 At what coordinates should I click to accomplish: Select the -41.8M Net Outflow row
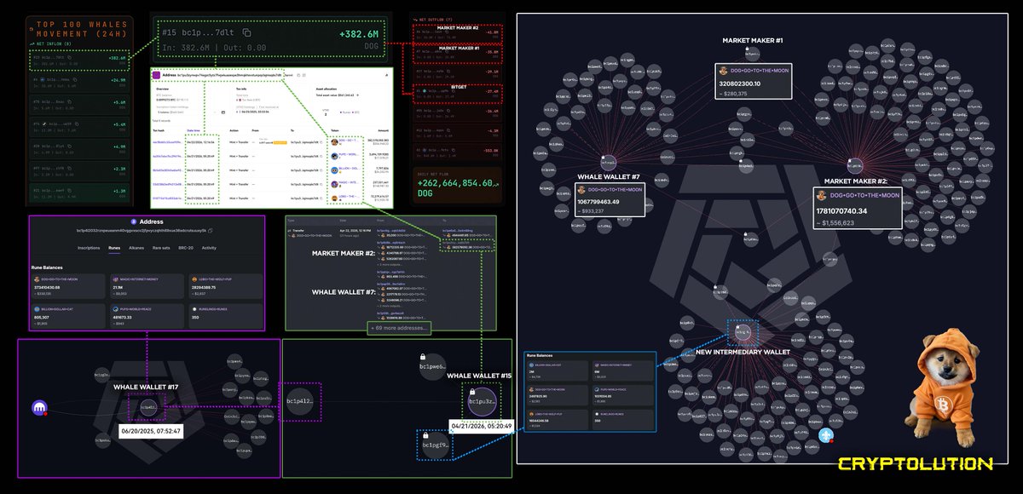click(x=456, y=32)
